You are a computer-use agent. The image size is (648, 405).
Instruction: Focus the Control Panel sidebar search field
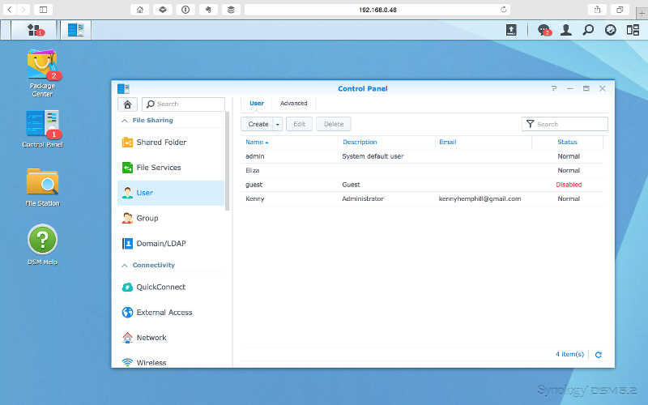click(x=184, y=104)
